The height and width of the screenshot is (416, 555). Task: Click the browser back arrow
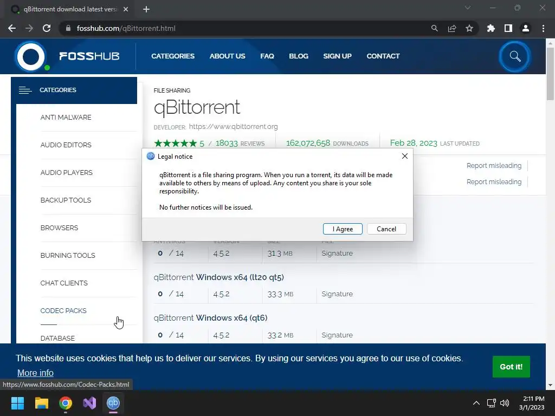point(12,28)
